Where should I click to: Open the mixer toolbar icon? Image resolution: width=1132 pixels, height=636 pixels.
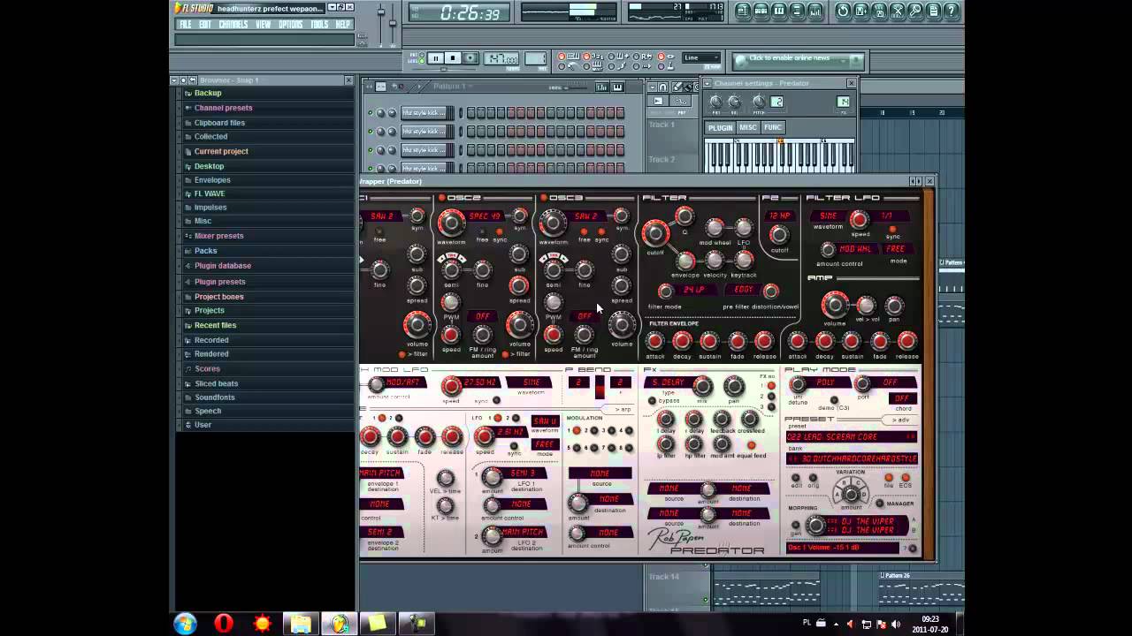(x=815, y=11)
